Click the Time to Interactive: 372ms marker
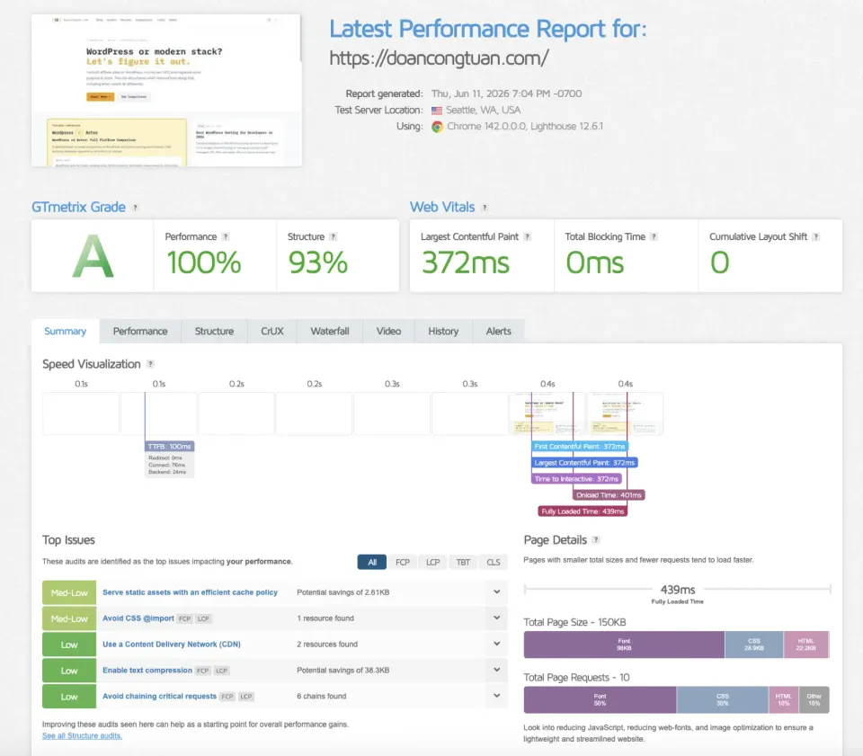This screenshot has height=756, width=863. [x=576, y=479]
